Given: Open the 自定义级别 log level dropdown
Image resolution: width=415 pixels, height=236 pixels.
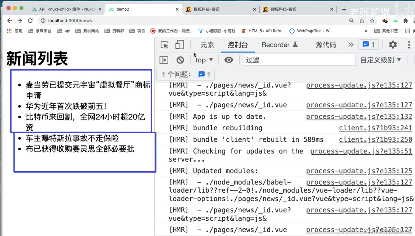Looking at the screenshot, I should pyautogui.click(x=381, y=60).
